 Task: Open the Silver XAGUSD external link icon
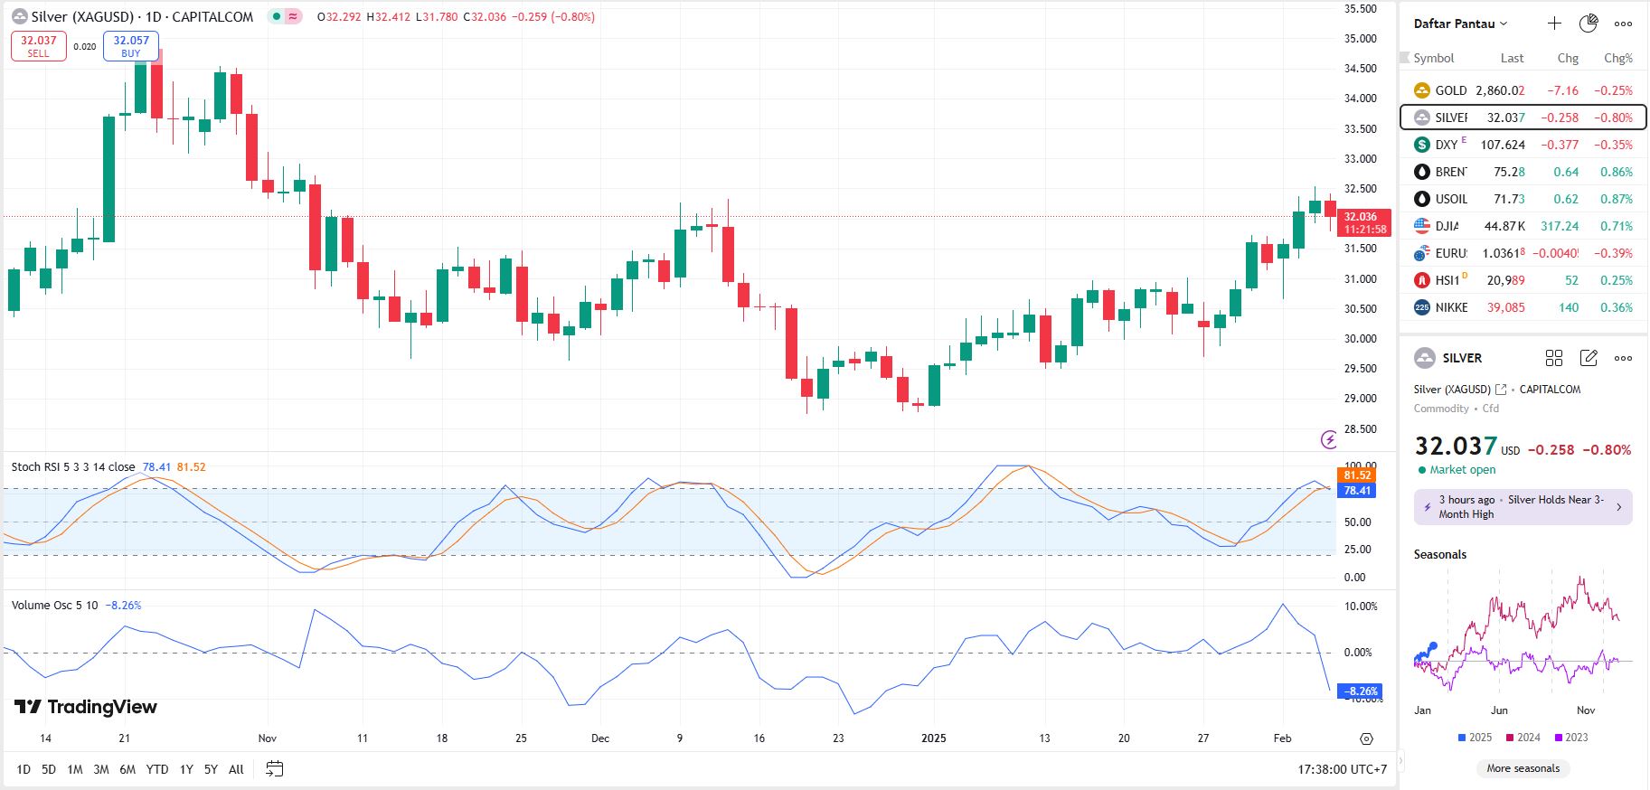click(x=1501, y=390)
